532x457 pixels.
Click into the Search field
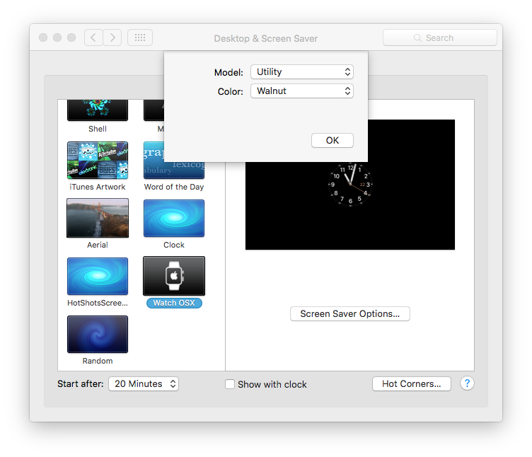440,37
